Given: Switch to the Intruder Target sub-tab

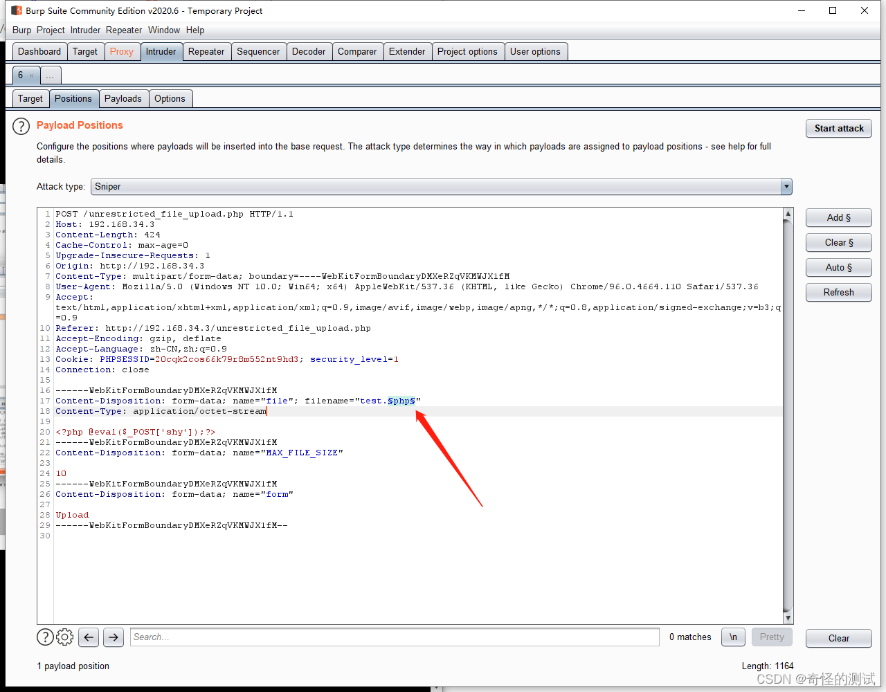Looking at the screenshot, I should [x=30, y=99].
